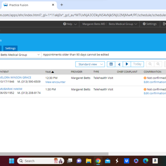Open a new browser tab

(x=62, y=5)
